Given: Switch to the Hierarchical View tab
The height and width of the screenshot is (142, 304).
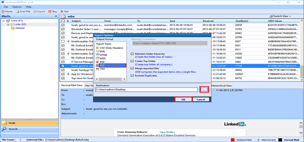Looking at the screenshot, I should coord(222,86).
